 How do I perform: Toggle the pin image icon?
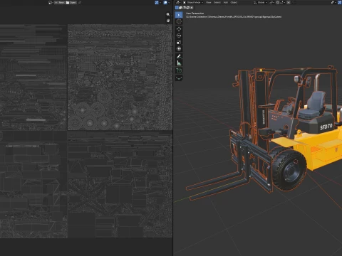[x=80, y=3]
